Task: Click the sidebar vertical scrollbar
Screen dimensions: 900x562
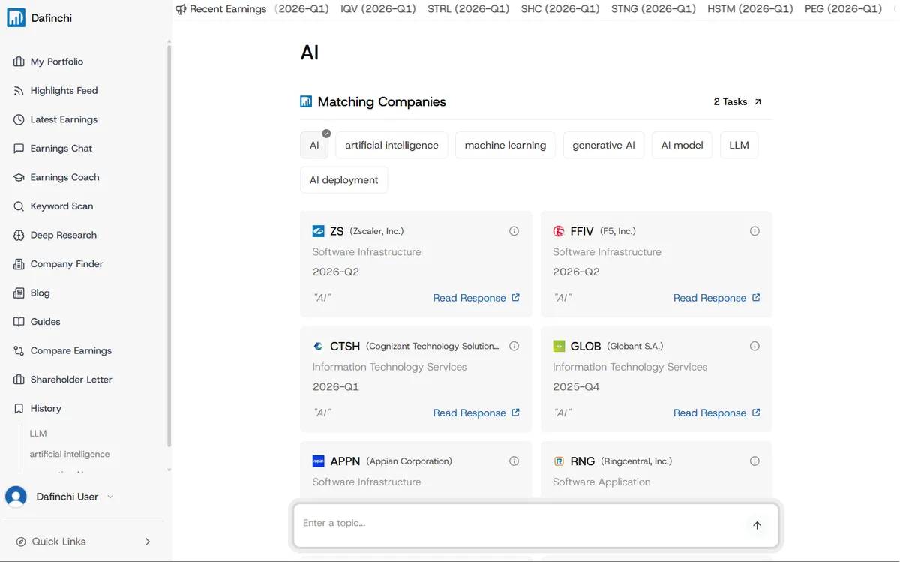Action: pyautogui.click(x=169, y=245)
